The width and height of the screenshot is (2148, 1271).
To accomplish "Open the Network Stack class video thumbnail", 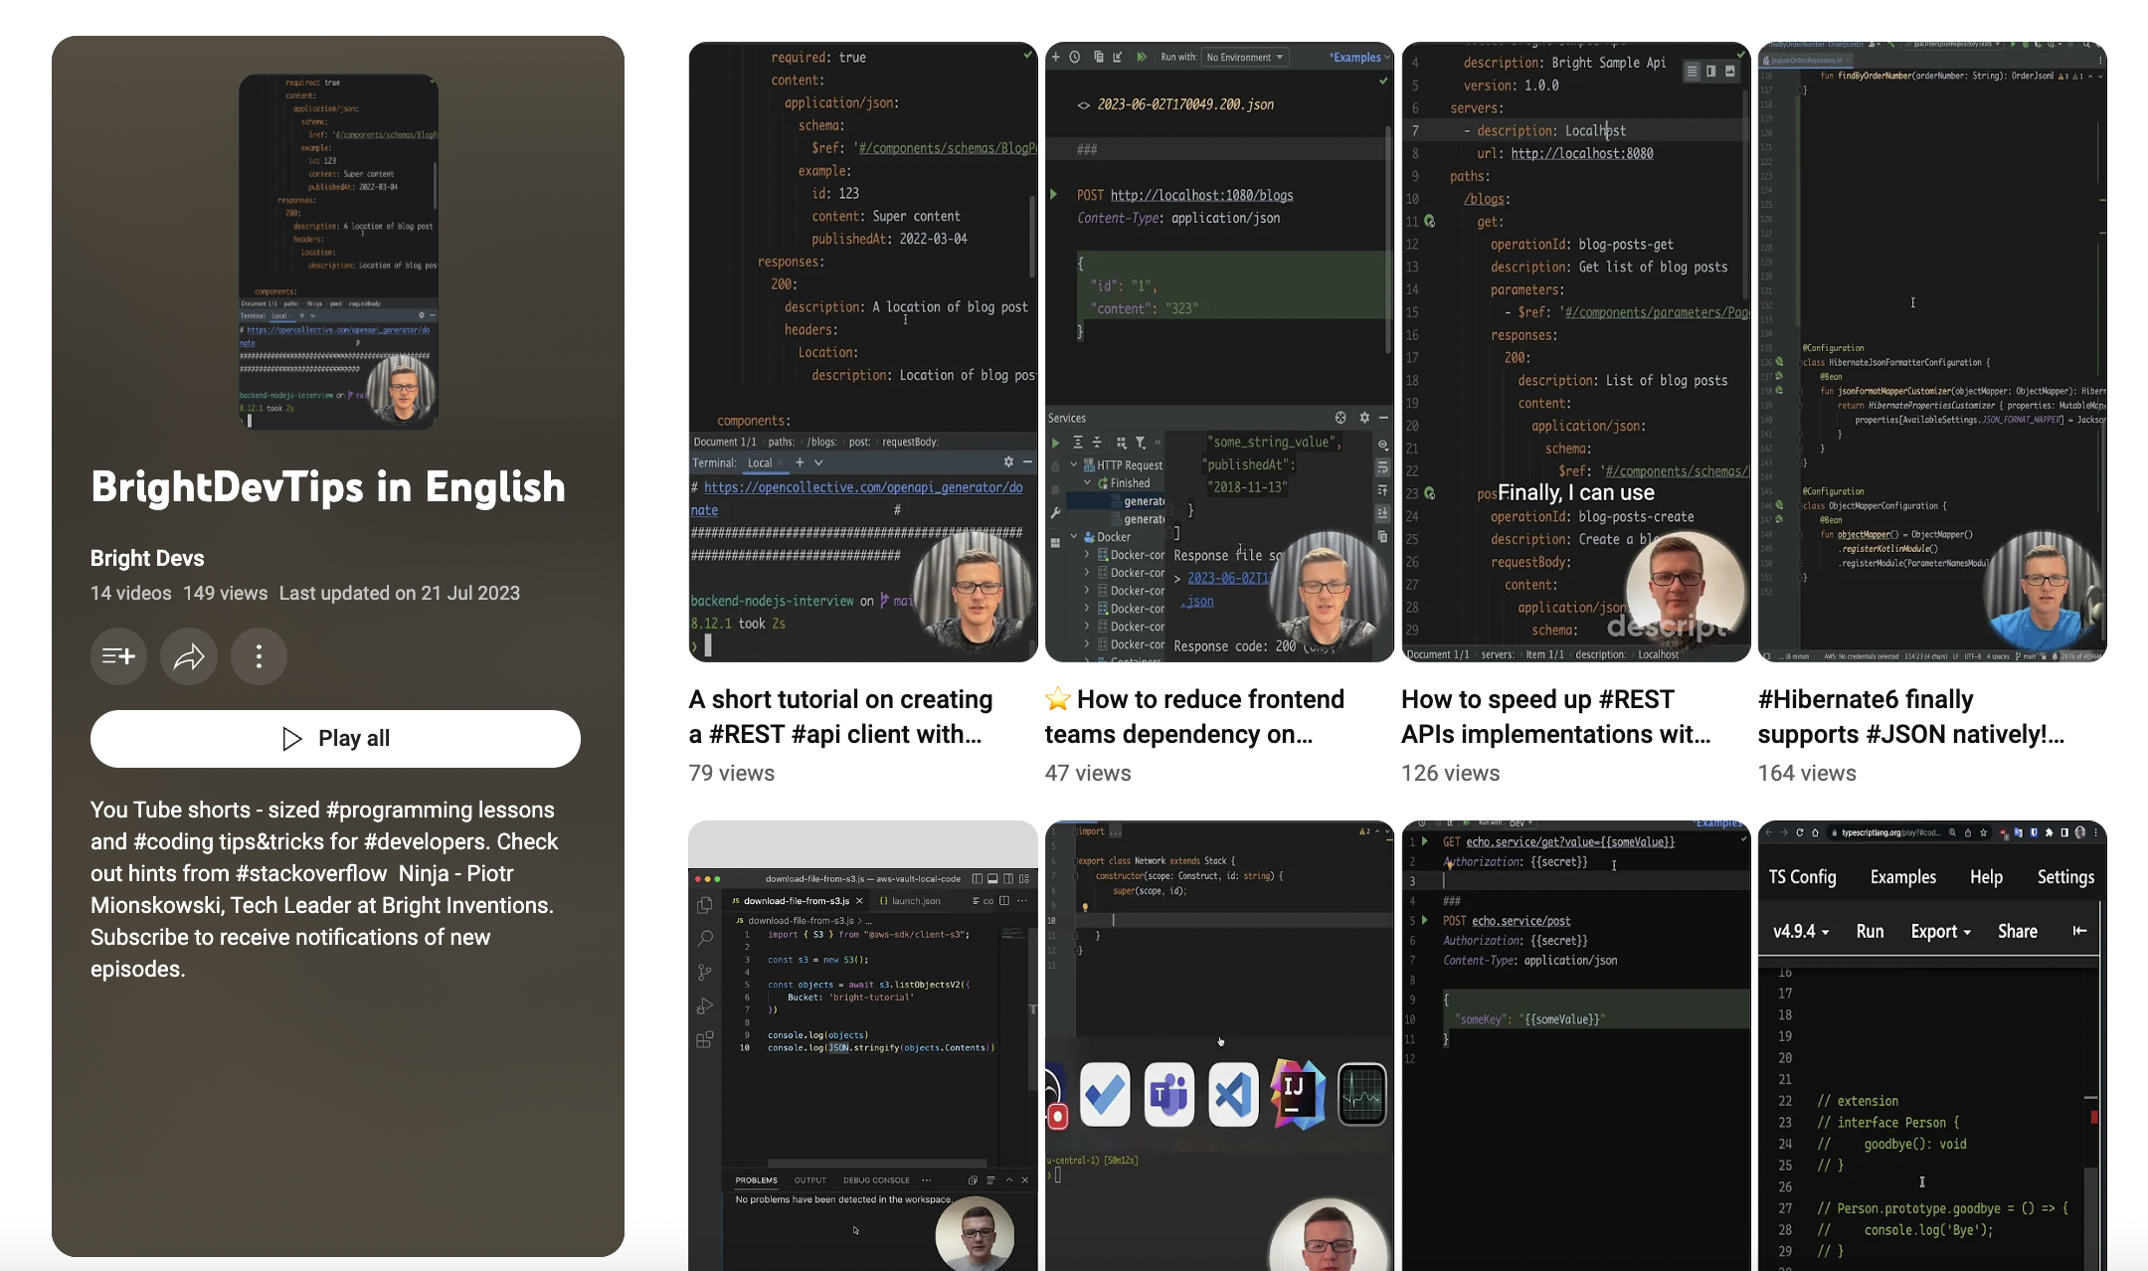I will [1219, 1045].
